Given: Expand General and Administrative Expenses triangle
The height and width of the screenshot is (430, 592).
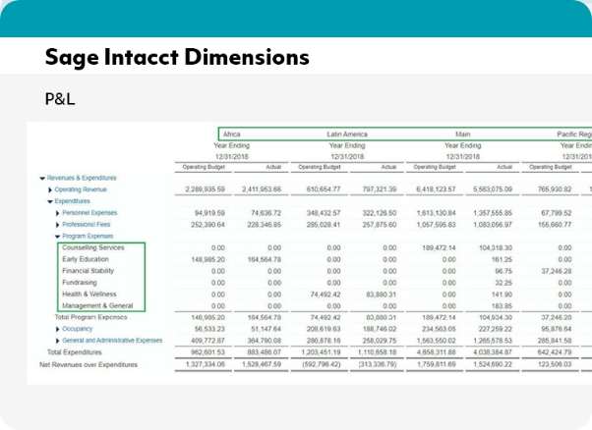Looking at the screenshot, I should coord(58,341).
